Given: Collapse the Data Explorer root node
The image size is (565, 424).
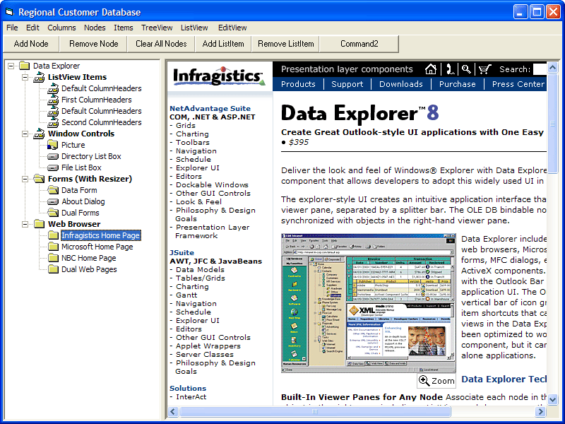Looking at the screenshot, I should 11,66.
